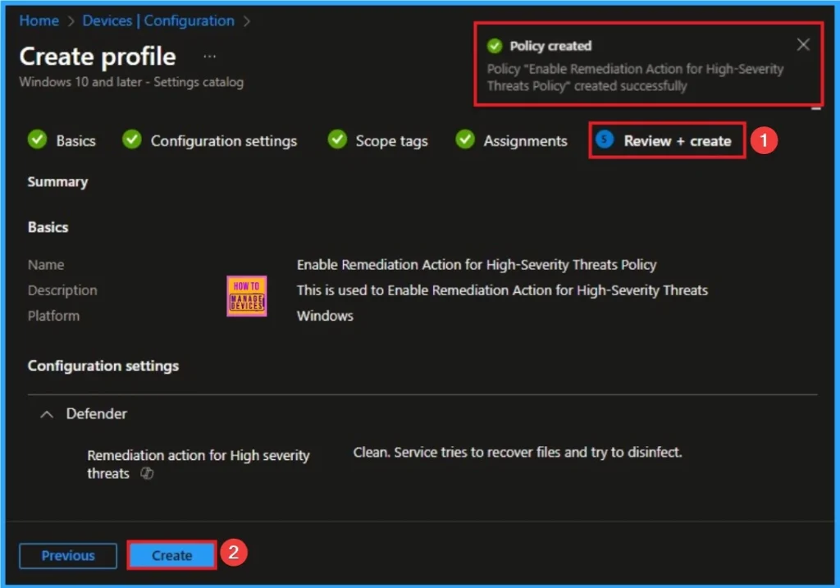840x588 pixels.
Task: Open the ellipsis menu next to Create profile
Action: [209, 56]
